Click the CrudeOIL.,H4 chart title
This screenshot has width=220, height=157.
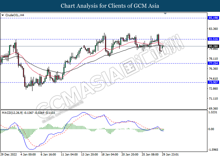click(14, 15)
